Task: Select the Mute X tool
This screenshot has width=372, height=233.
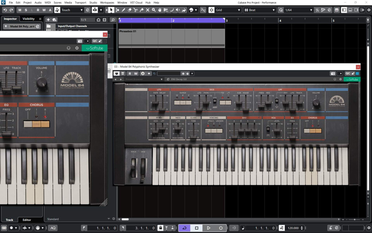Action: coord(148,10)
